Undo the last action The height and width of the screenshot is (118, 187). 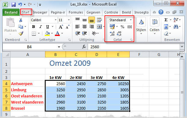tap(20, 5)
